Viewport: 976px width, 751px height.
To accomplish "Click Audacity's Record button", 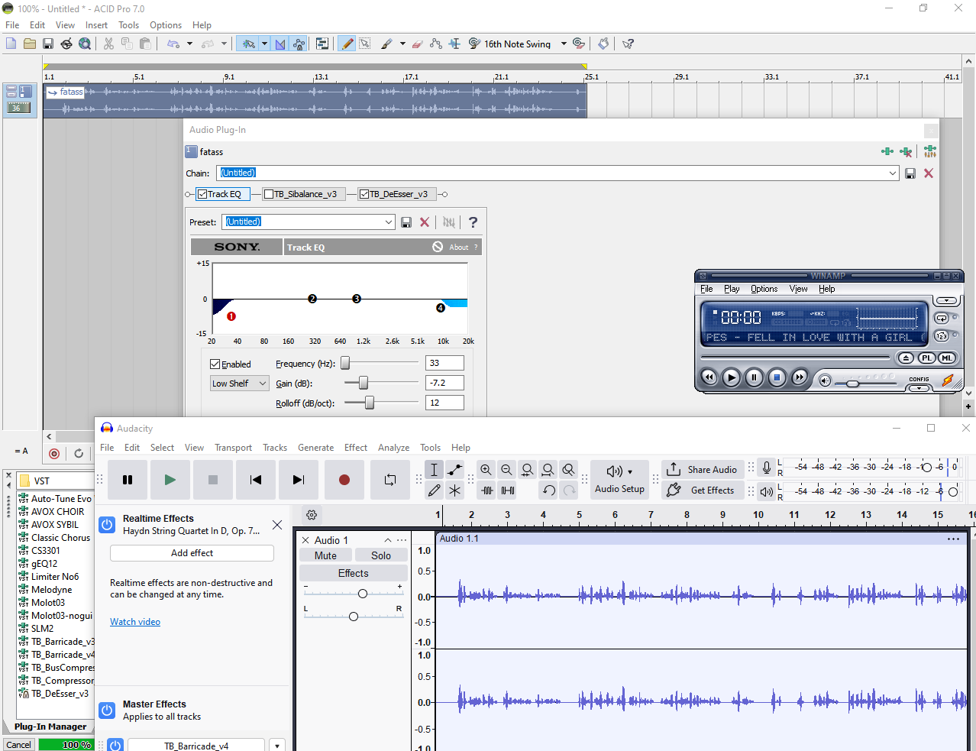I will coord(344,480).
